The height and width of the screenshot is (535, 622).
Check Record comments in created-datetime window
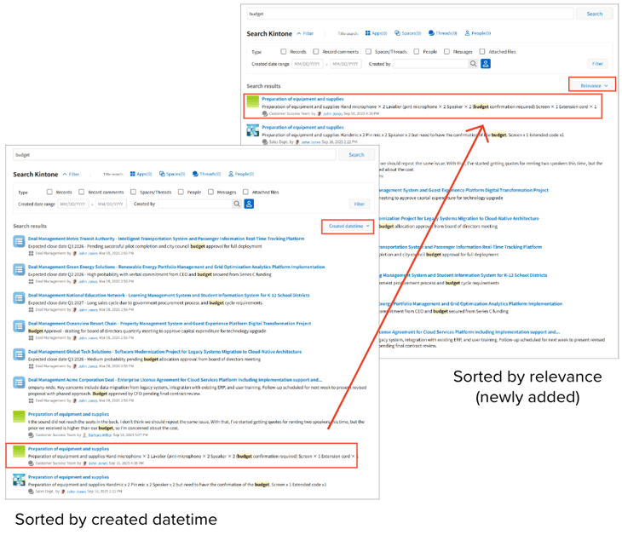(x=81, y=192)
